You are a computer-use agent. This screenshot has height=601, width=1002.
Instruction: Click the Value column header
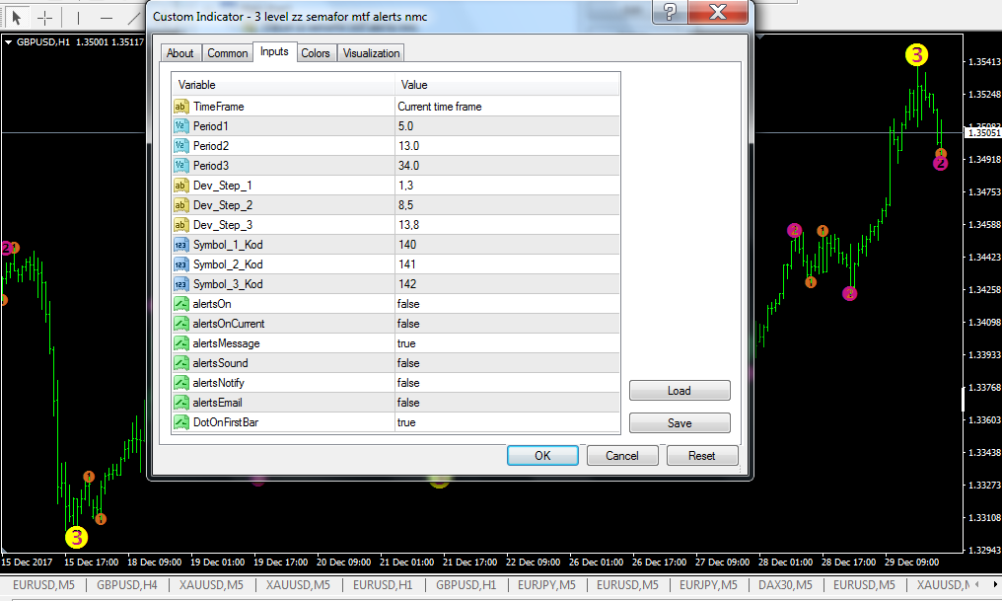point(507,85)
